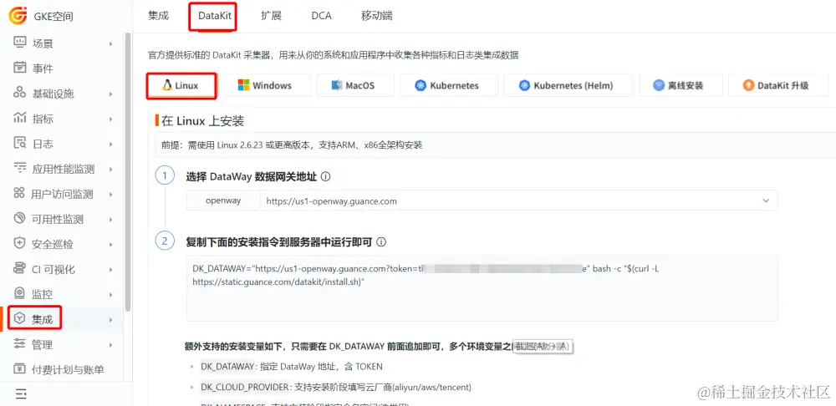Expand the 场景 menu arrow
Screen dimensions: 836x406
tap(111, 43)
